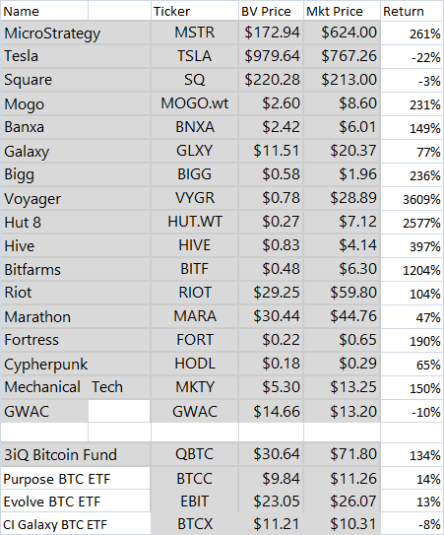Click the Purpose BTC ETF cell

coord(76,479)
